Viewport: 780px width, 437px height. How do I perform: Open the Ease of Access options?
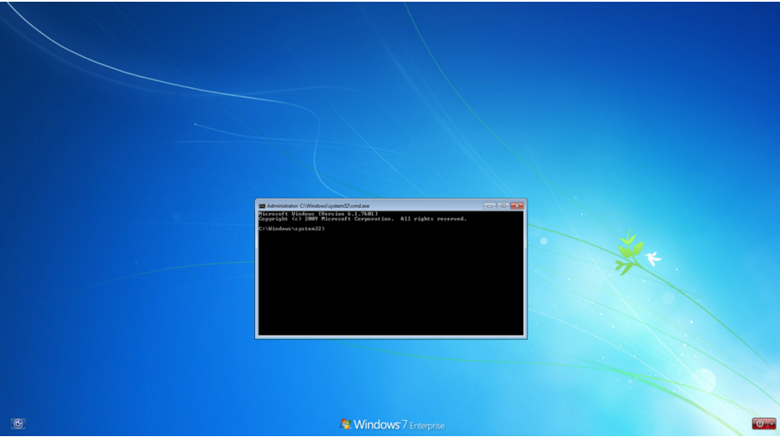coord(18,423)
